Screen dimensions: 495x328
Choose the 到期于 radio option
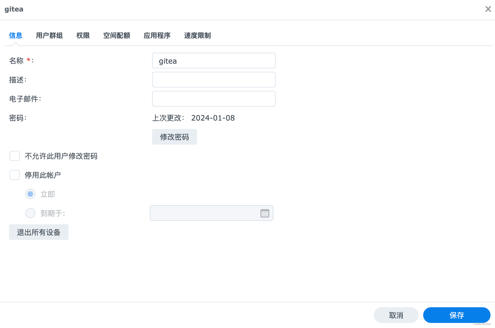point(30,213)
